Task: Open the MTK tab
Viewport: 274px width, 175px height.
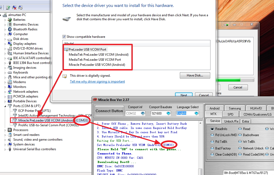Action: [x=213, y=114]
